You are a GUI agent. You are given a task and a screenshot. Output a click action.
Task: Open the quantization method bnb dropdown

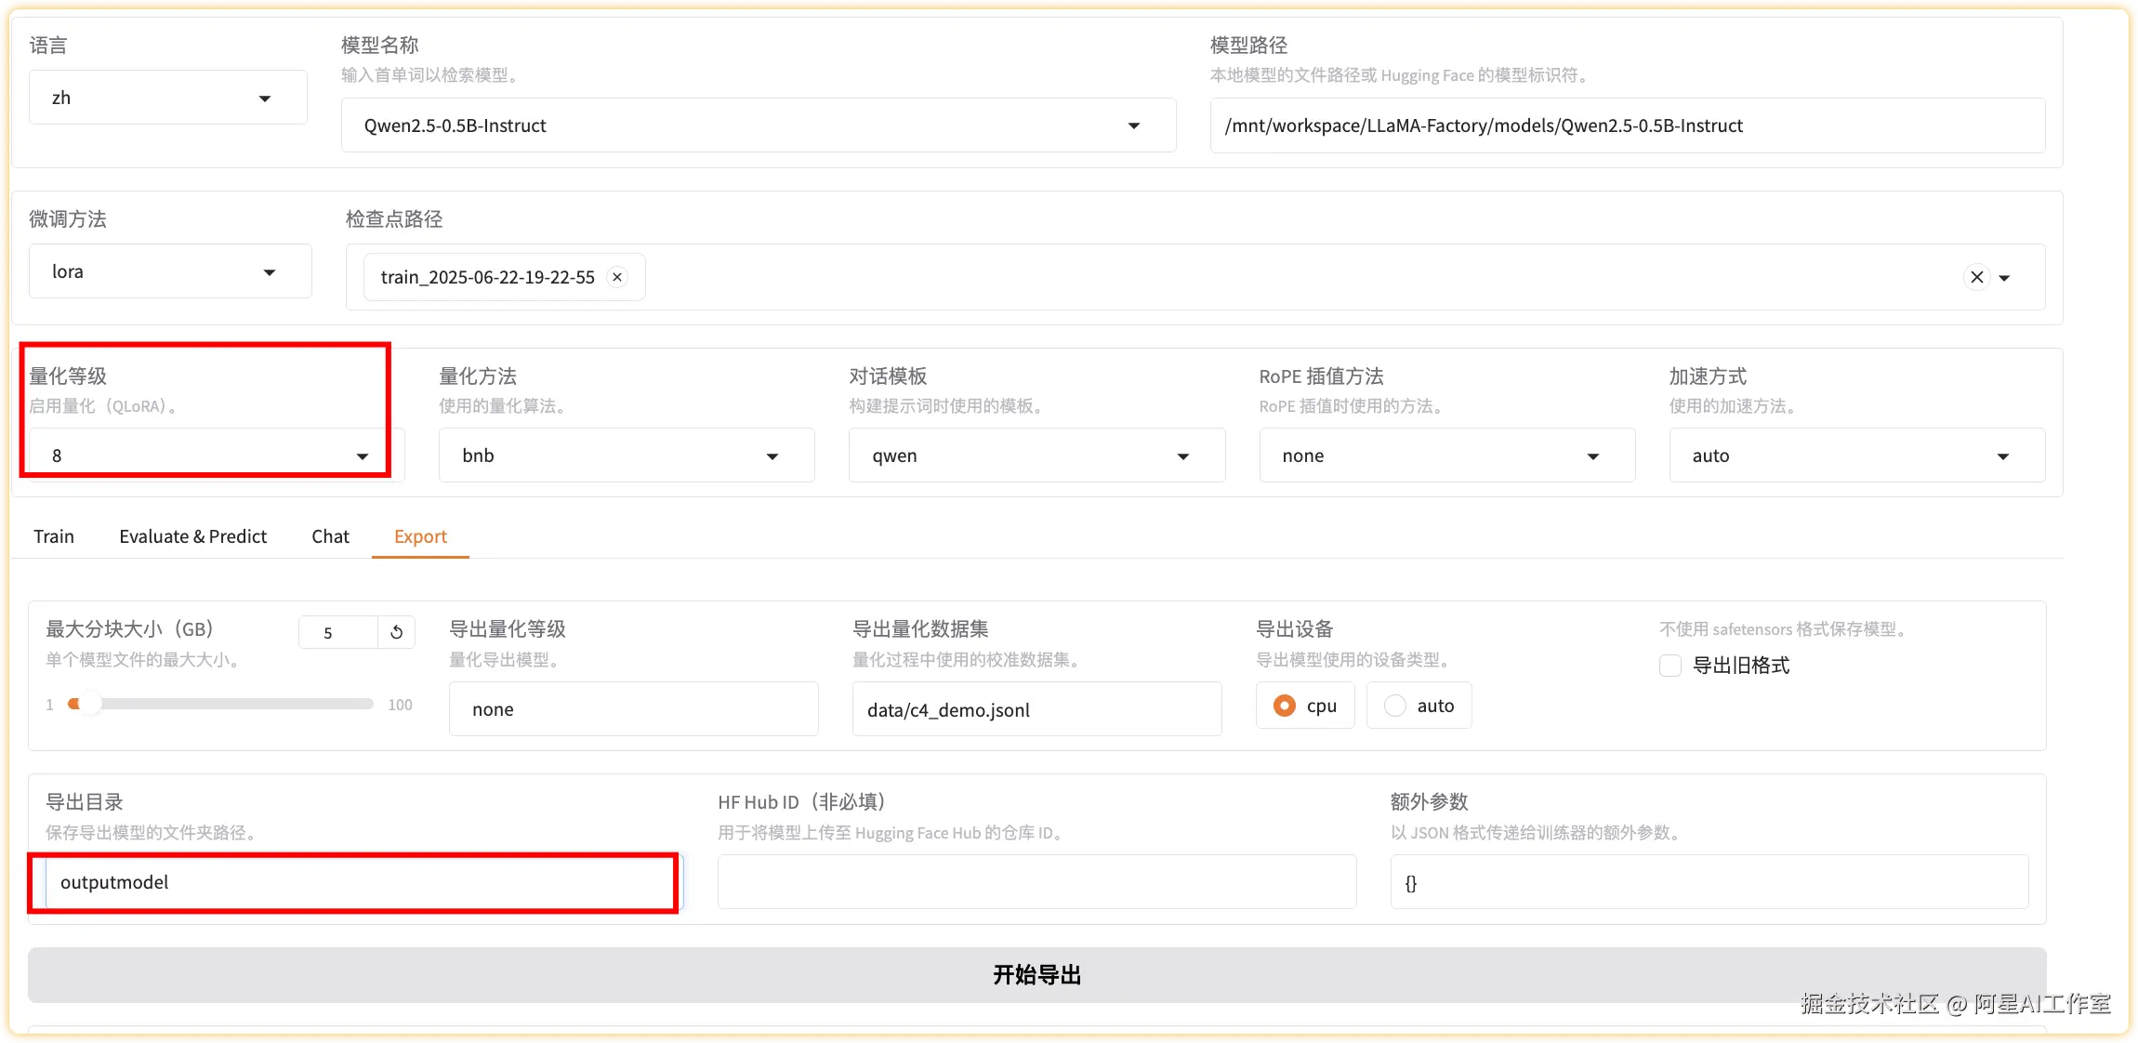coord(772,455)
